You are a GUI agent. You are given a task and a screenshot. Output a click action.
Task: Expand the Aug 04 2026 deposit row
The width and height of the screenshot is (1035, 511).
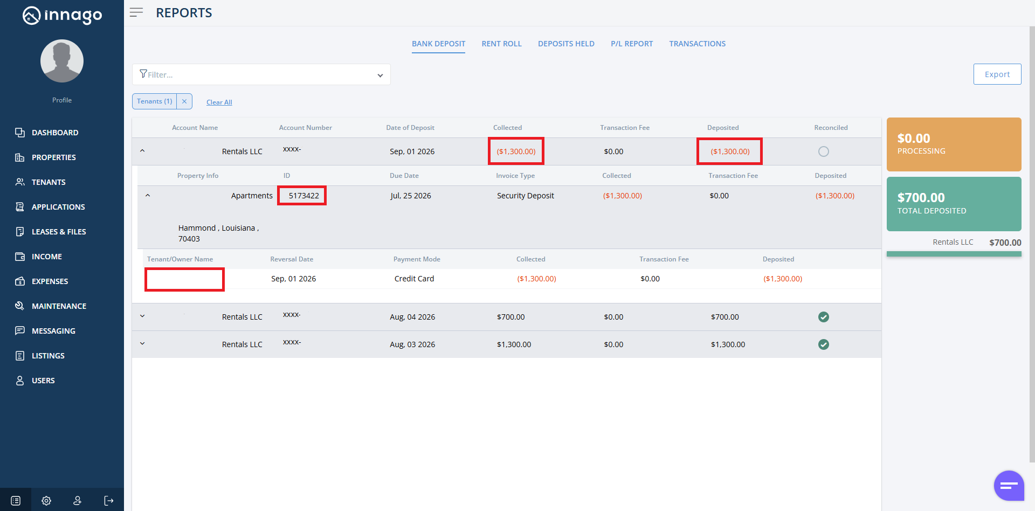click(x=142, y=316)
